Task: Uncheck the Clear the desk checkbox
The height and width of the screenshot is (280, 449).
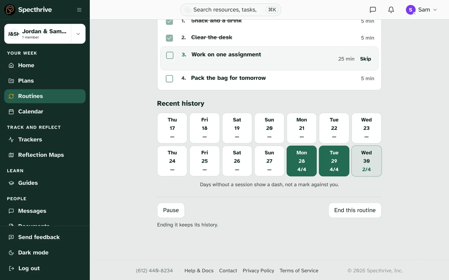Action: click(169, 38)
